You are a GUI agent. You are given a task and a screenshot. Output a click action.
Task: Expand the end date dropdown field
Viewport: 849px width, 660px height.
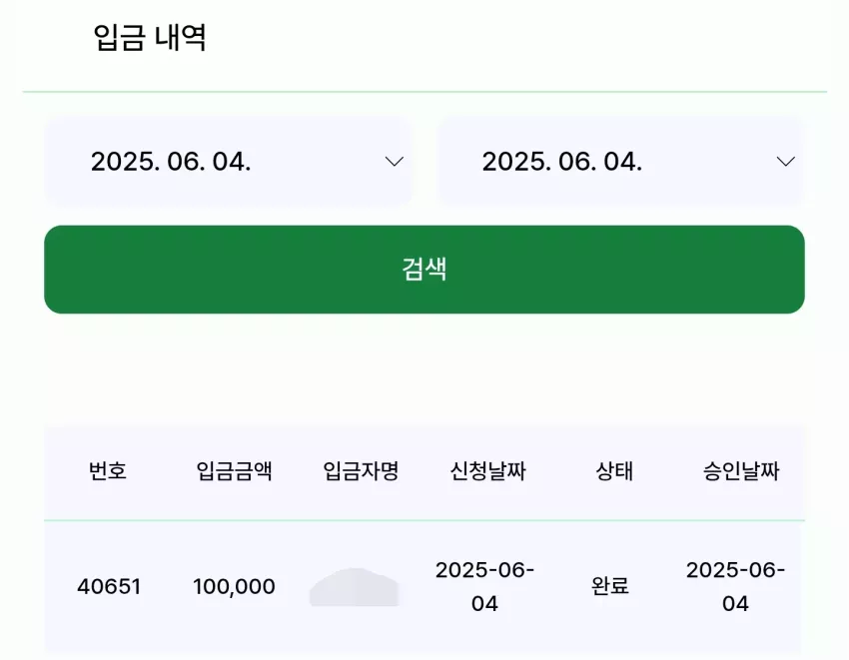pyautogui.click(x=620, y=162)
